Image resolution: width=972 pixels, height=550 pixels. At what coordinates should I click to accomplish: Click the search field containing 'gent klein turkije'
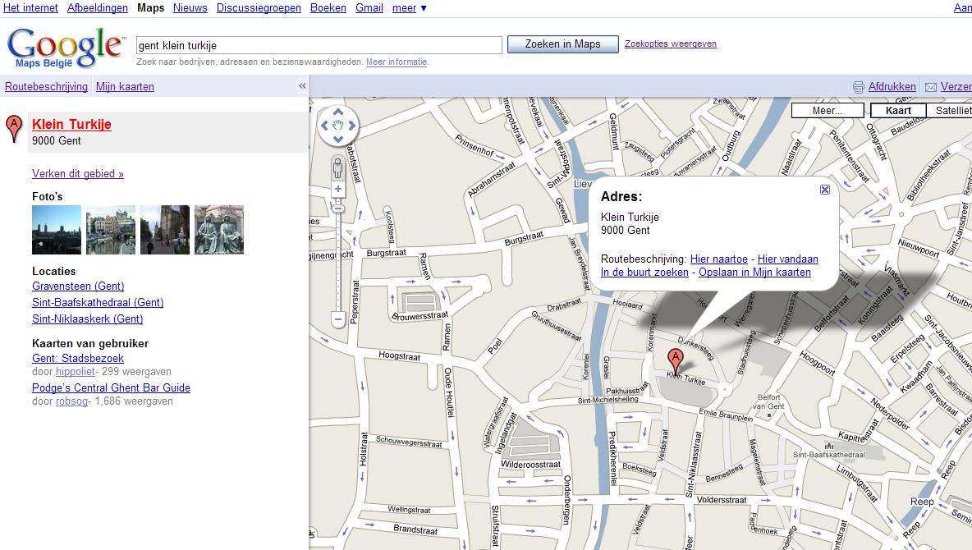pyautogui.click(x=319, y=45)
